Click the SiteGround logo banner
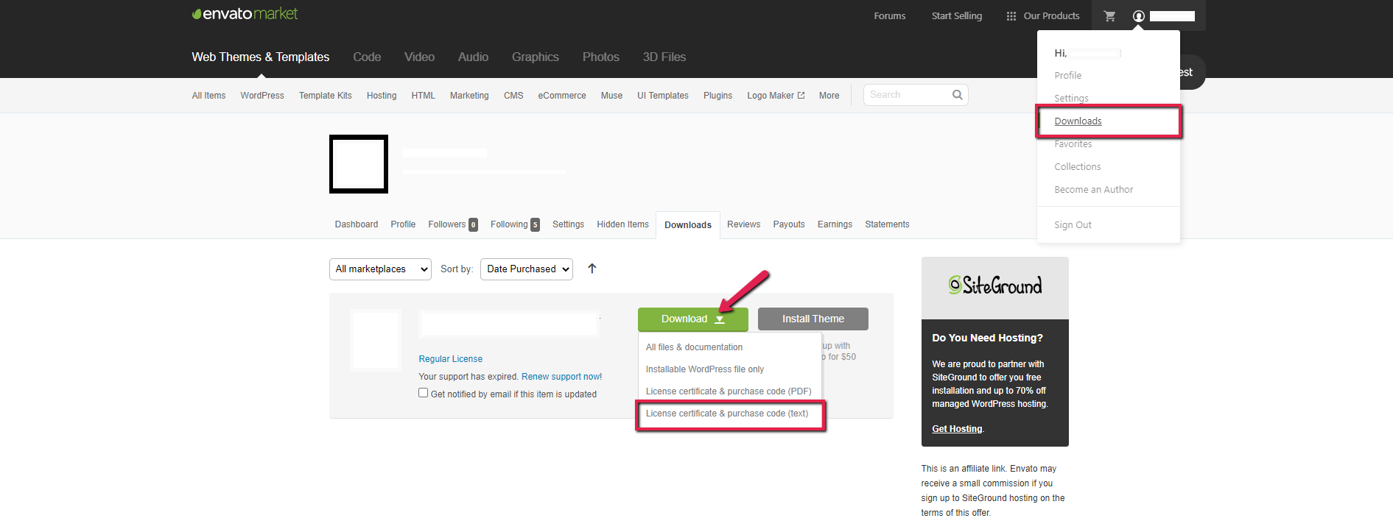 [x=994, y=286]
